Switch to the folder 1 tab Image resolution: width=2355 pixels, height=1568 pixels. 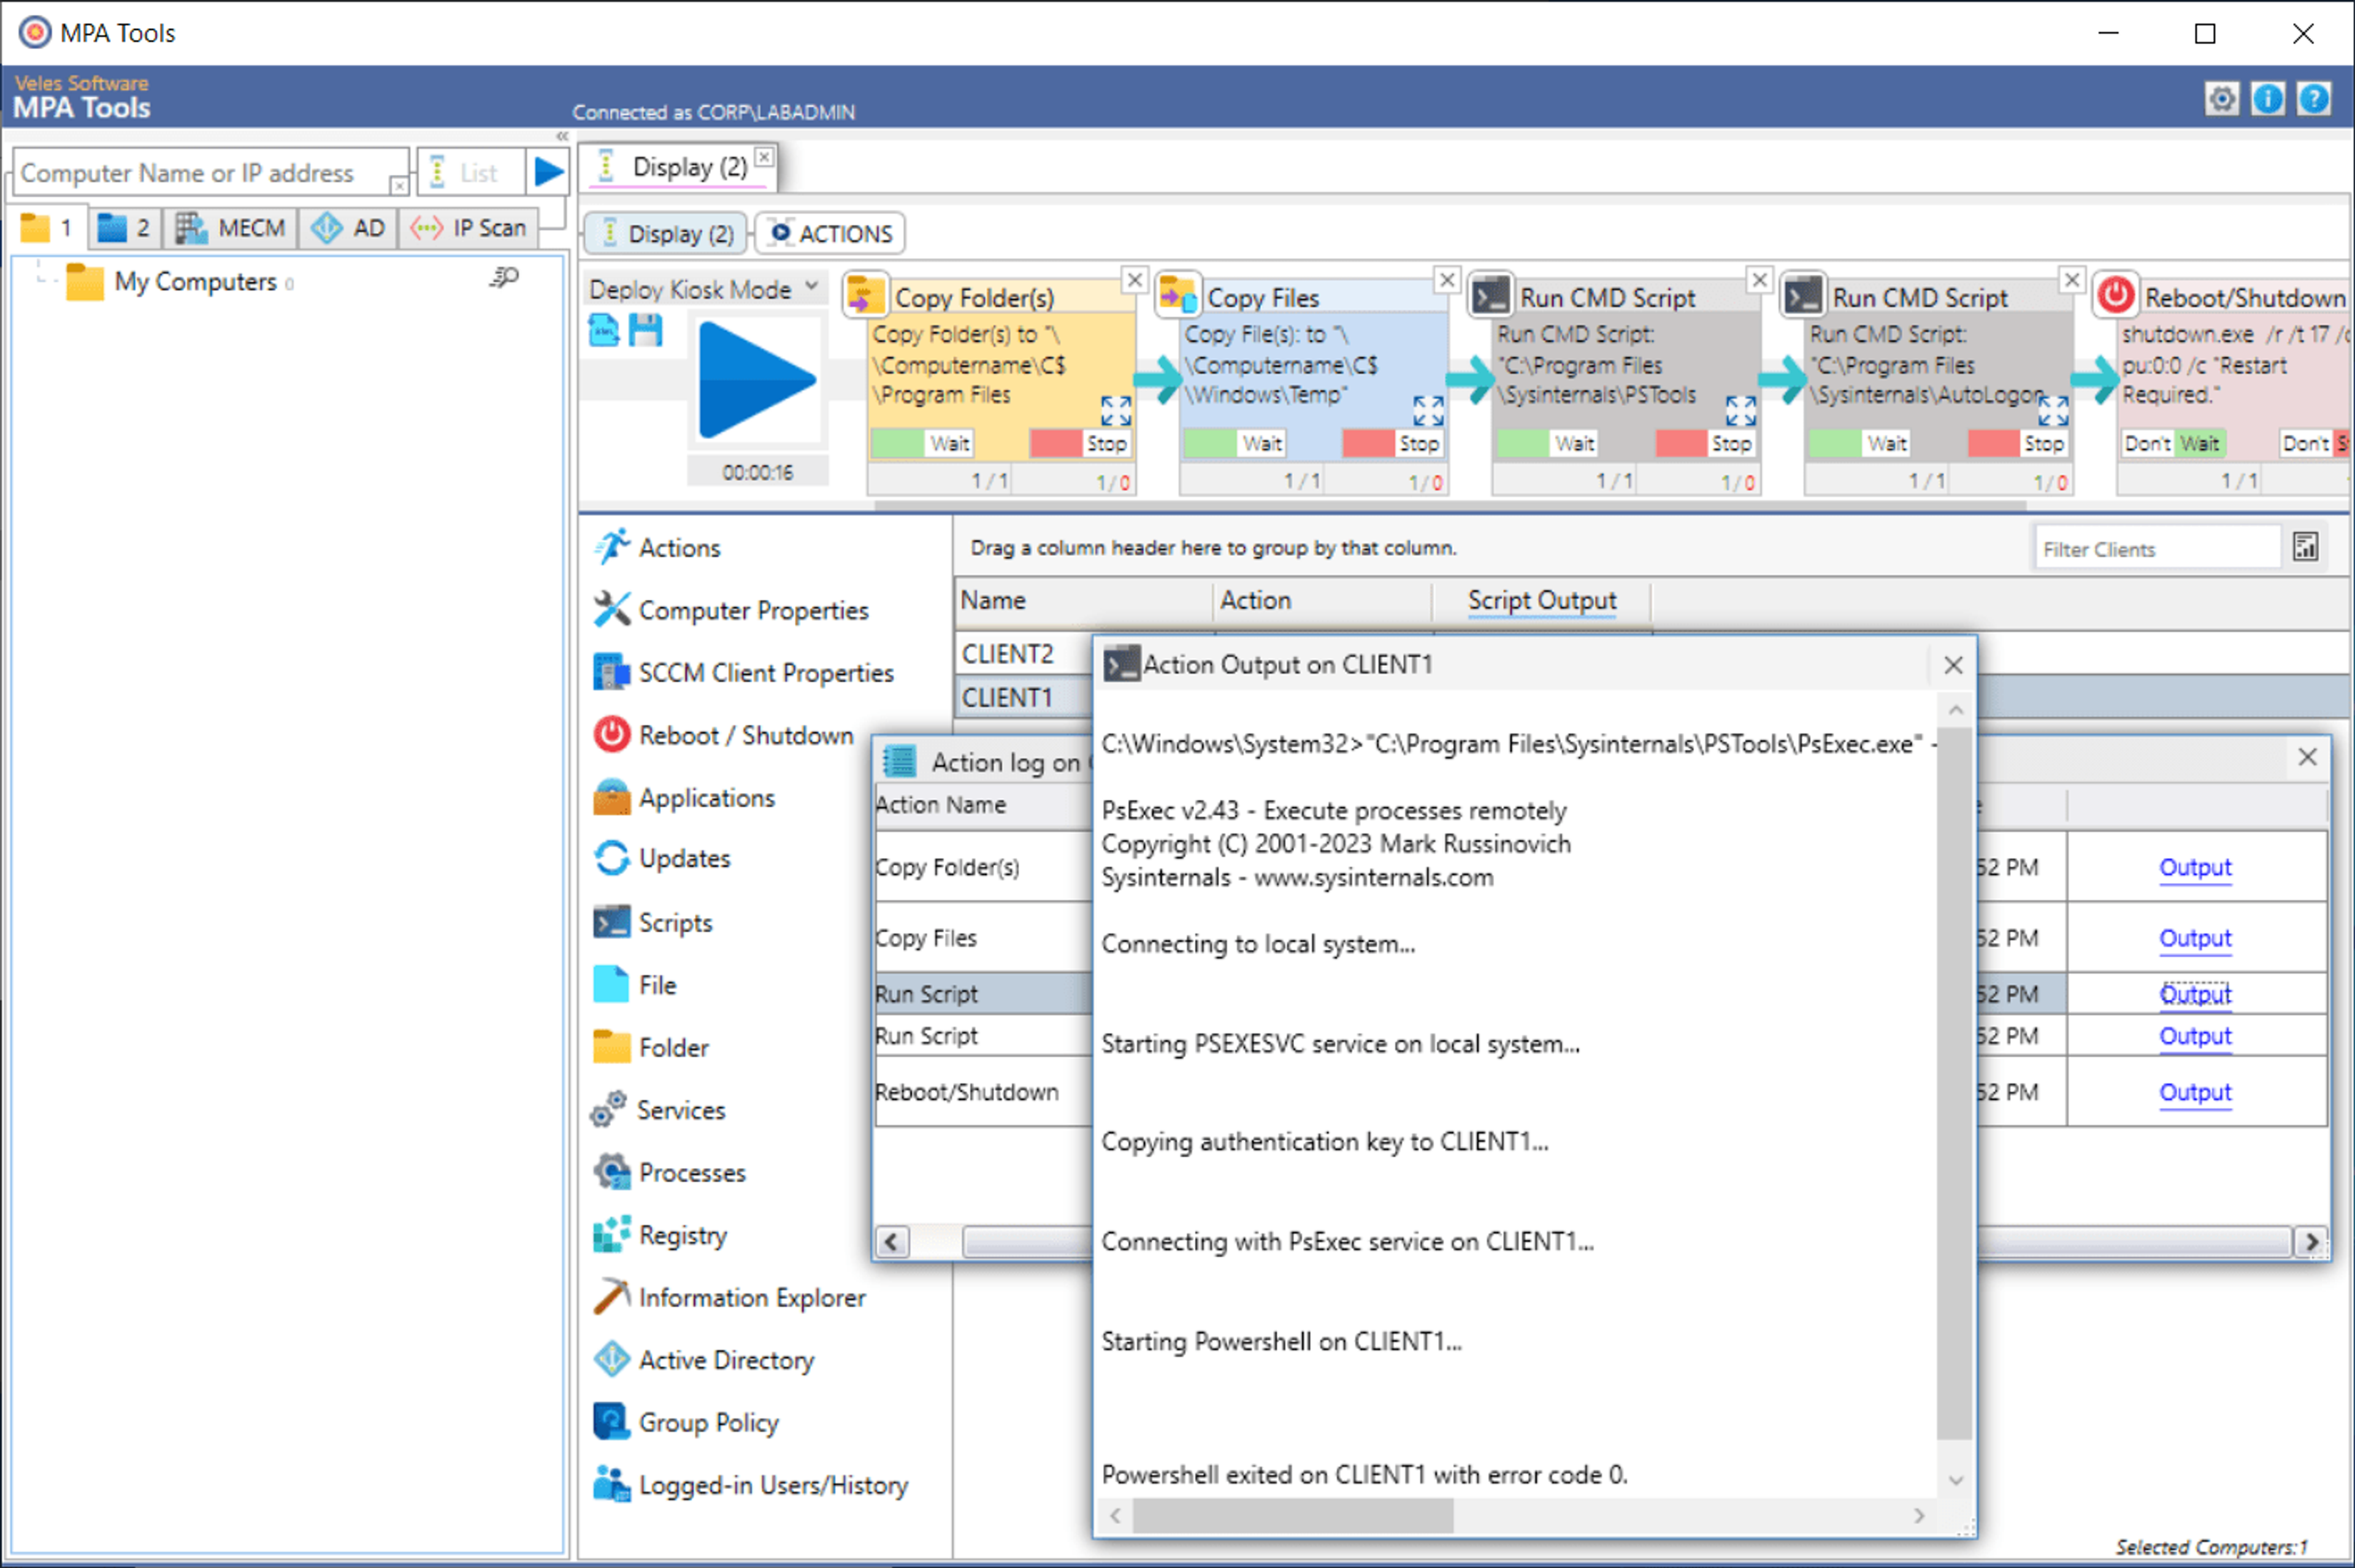coord(47,228)
